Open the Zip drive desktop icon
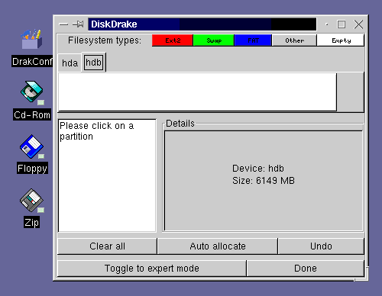Viewport: 382px width, 296px height. 32,201
